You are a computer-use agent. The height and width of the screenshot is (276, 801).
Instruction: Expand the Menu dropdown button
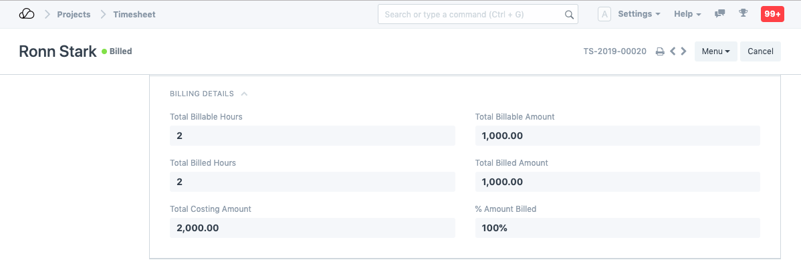tap(715, 51)
